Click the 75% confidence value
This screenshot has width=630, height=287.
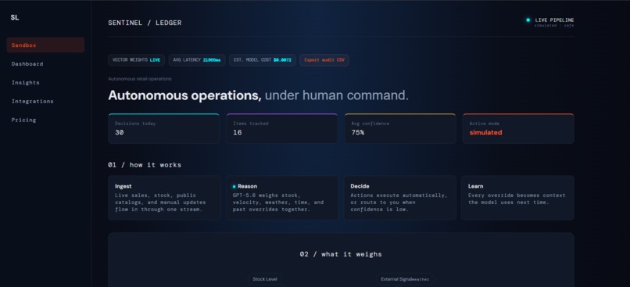point(357,132)
